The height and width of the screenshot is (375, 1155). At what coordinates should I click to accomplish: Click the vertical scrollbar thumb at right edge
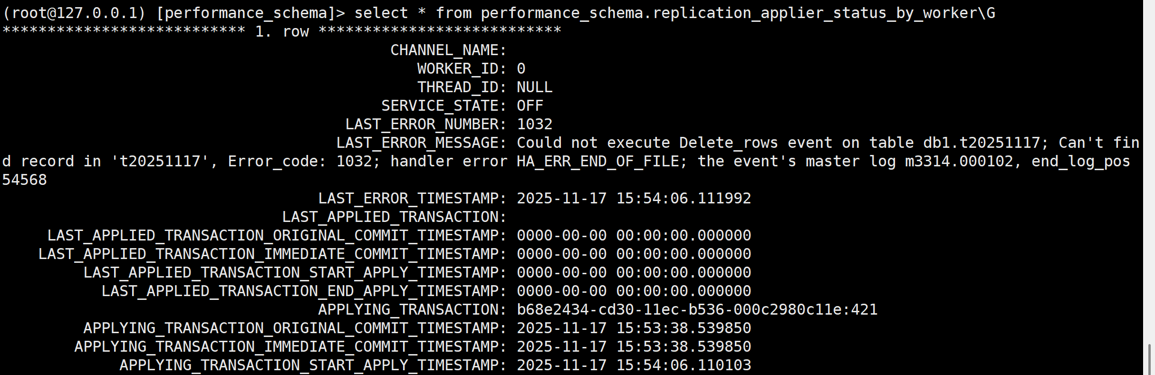pyautogui.click(x=1148, y=359)
